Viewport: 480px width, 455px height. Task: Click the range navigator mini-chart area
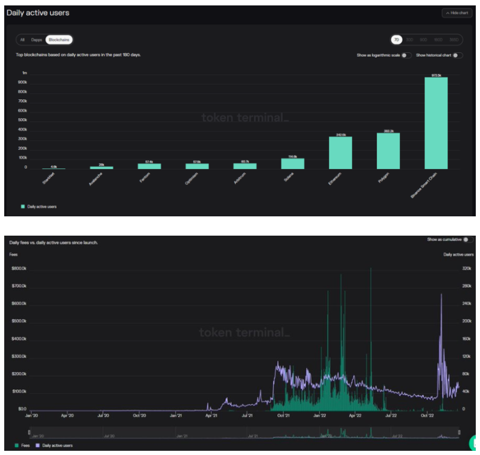245,432
